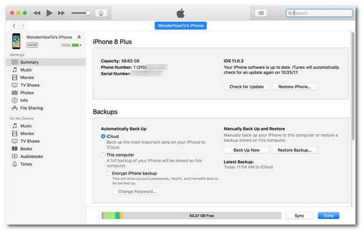Open Movies under On My Device

coord(46,134)
